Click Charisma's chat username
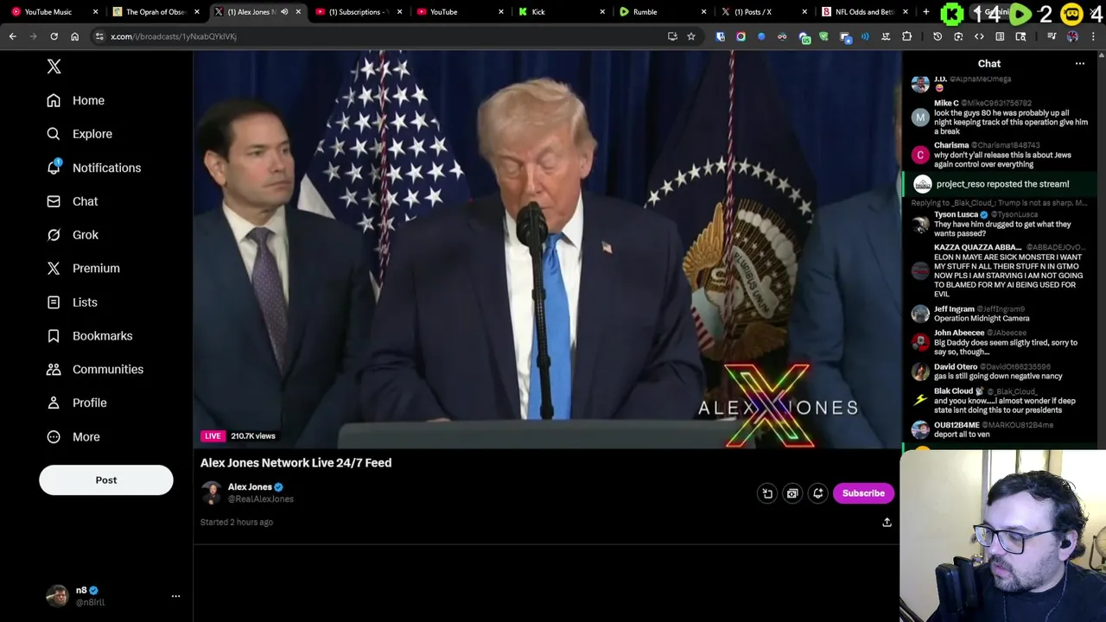The width and height of the screenshot is (1106, 622). coord(950,145)
